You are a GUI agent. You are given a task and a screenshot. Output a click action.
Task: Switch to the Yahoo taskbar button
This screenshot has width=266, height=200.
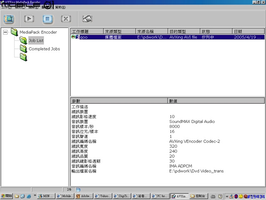click(x=103, y=196)
